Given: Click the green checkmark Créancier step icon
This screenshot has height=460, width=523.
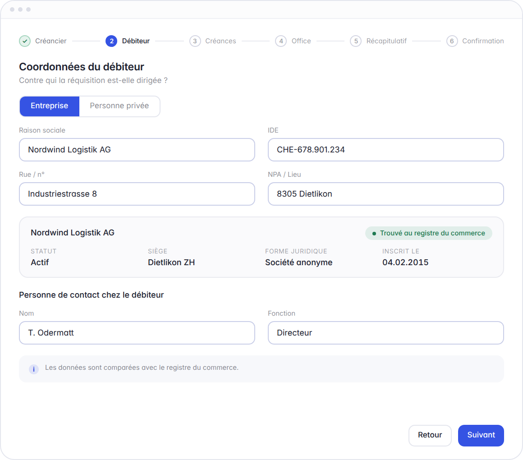Looking at the screenshot, I should click(25, 41).
